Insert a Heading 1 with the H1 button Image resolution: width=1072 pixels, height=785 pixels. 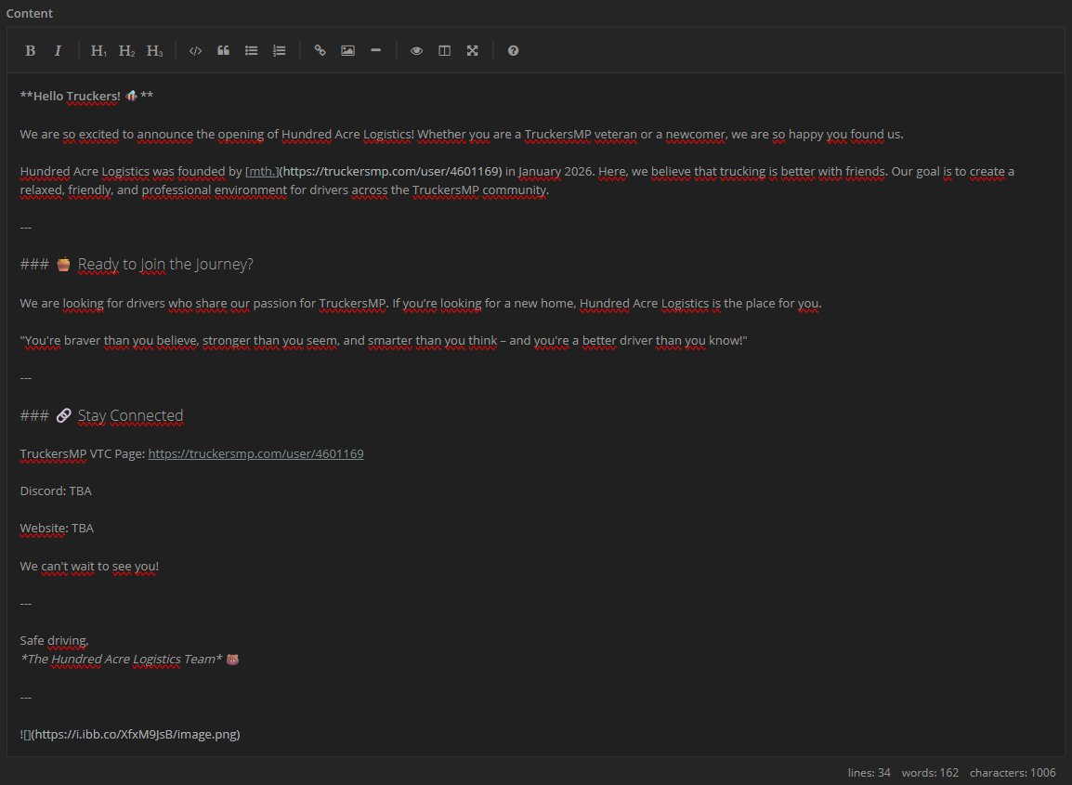click(x=98, y=50)
